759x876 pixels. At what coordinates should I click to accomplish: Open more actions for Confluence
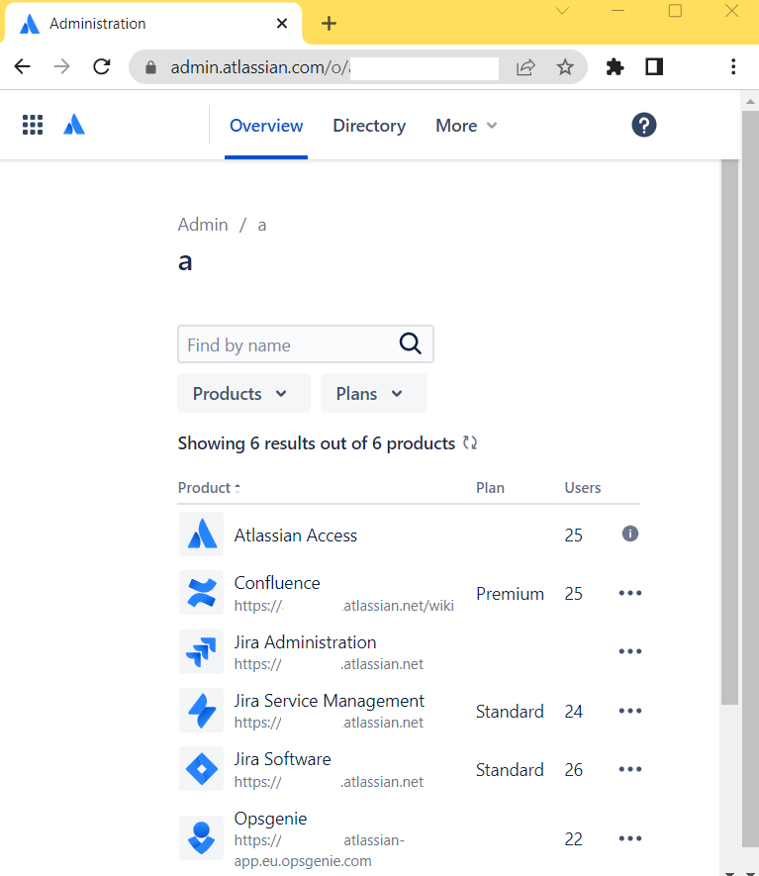point(630,593)
